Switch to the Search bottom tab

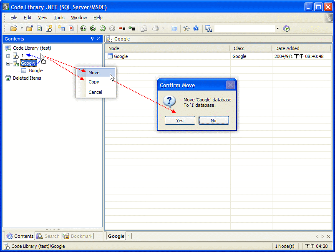tap(48, 236)
